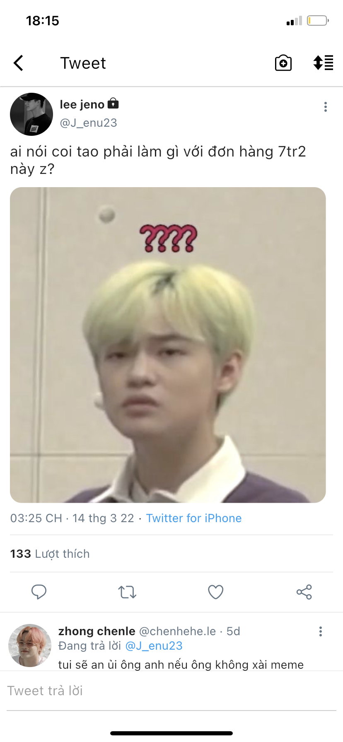Open the Twitter for iPhone link
343x742 pixels.
194,518
